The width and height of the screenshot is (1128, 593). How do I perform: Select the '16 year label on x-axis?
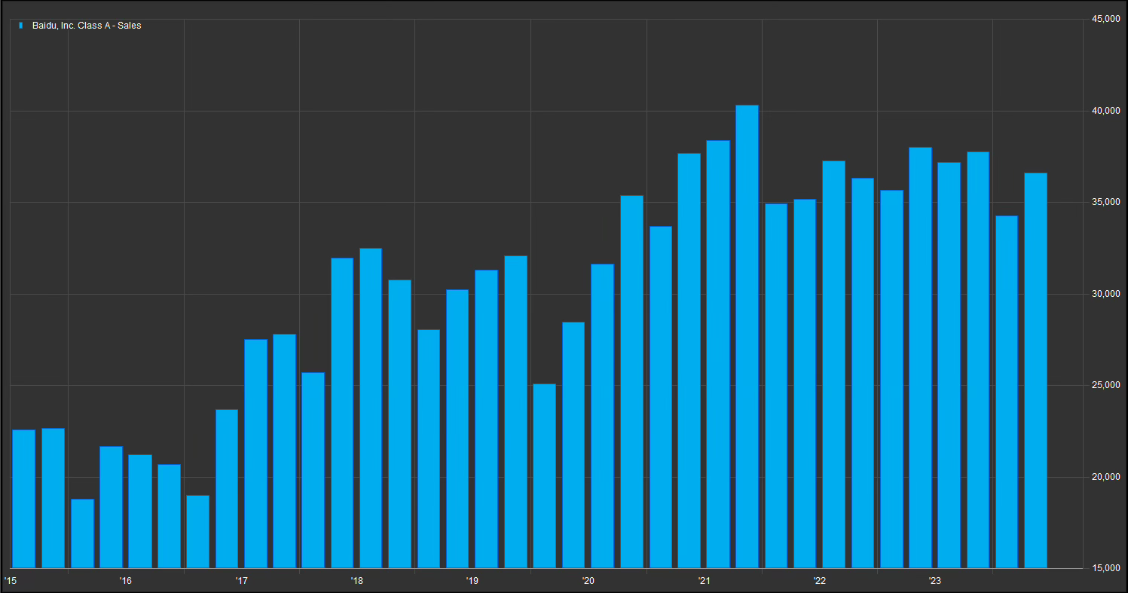(125, 581)
